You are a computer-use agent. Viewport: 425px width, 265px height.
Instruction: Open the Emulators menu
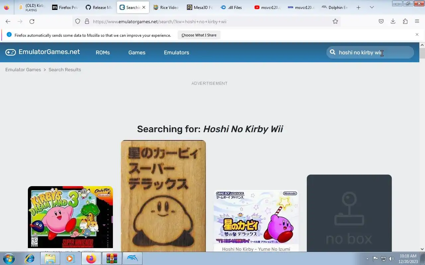[176, 52]
